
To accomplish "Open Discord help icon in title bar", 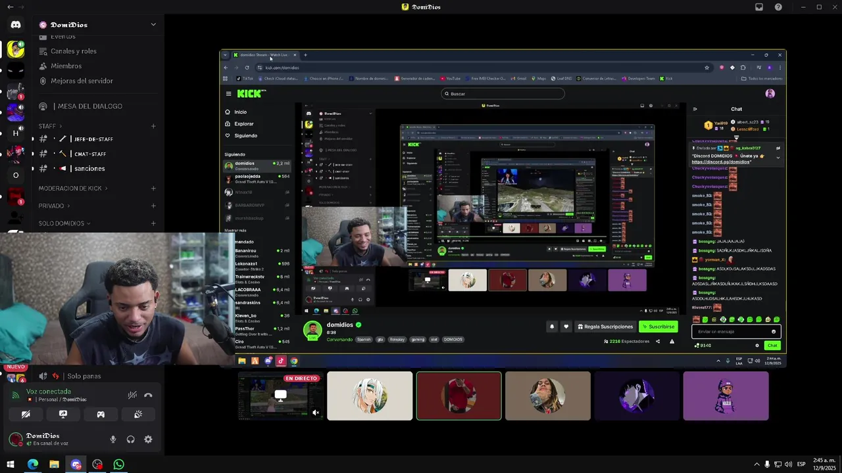I will tap(778, 7).
